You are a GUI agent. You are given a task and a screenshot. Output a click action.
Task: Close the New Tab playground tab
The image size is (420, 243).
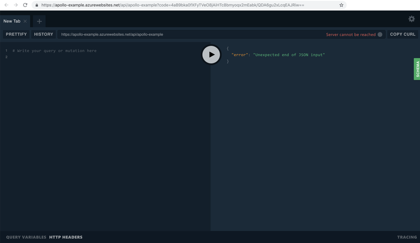click(25, 22)
